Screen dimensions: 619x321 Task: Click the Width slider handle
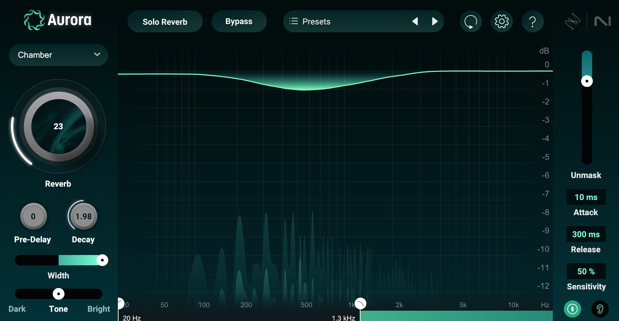(102, 260)
